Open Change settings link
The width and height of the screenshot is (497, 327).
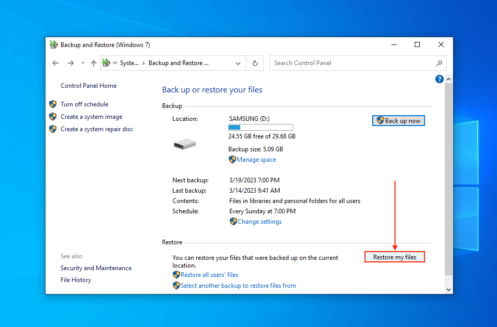tap(259, 222)
